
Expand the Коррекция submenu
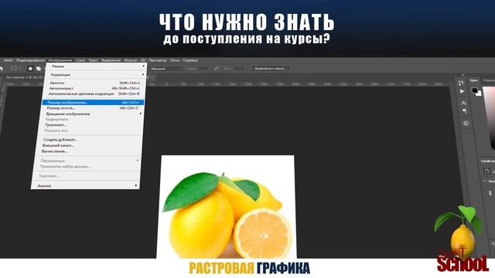click(x=96, y=75)
